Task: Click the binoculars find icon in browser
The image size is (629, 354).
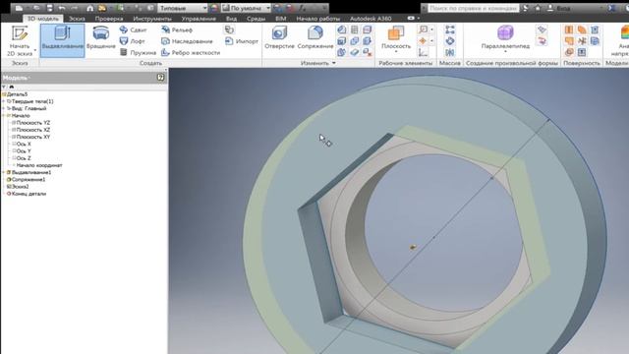Action: point(12,87)
